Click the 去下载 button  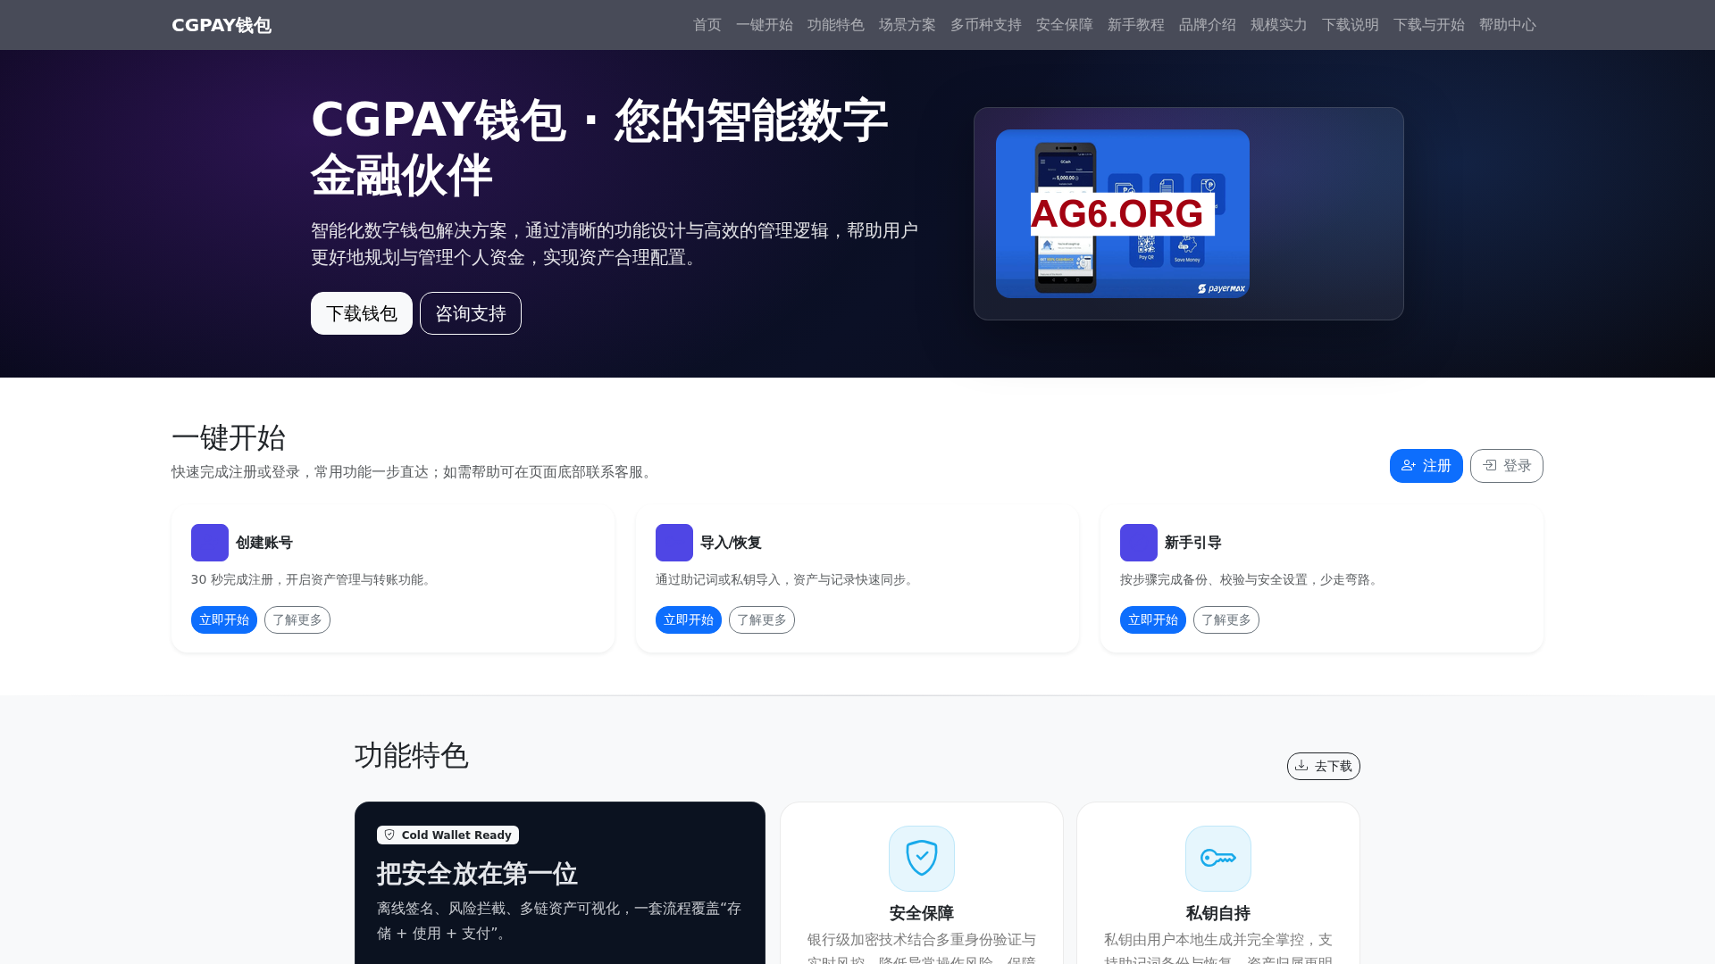pos(1324,766)
